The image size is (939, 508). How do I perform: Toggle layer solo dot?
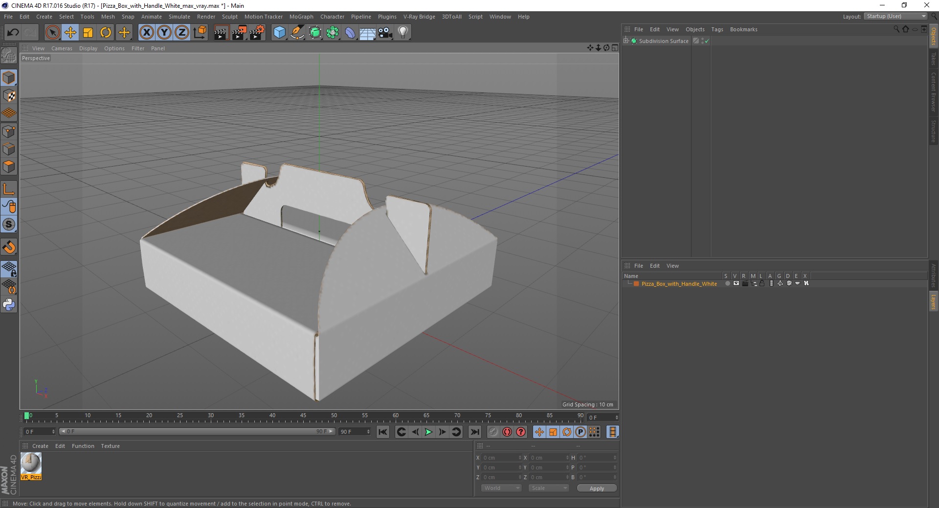727,283
